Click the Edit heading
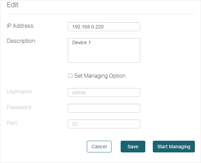The image size is (201, 163). (13, 5)
